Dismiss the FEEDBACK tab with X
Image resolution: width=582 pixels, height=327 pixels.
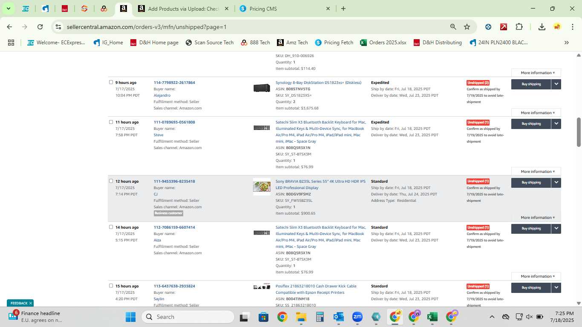tap(31, 303)
